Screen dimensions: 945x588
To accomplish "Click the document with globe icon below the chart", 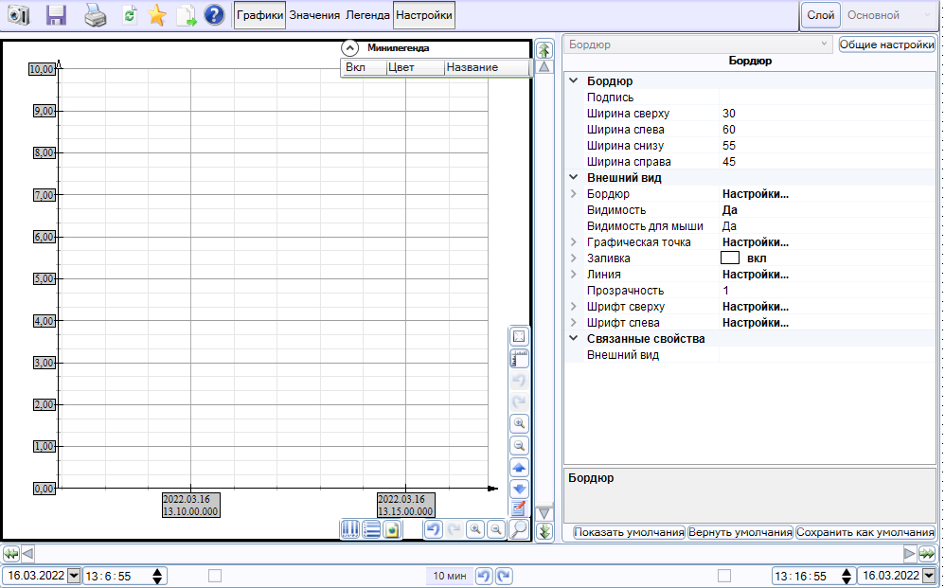I will click(392, 529).
